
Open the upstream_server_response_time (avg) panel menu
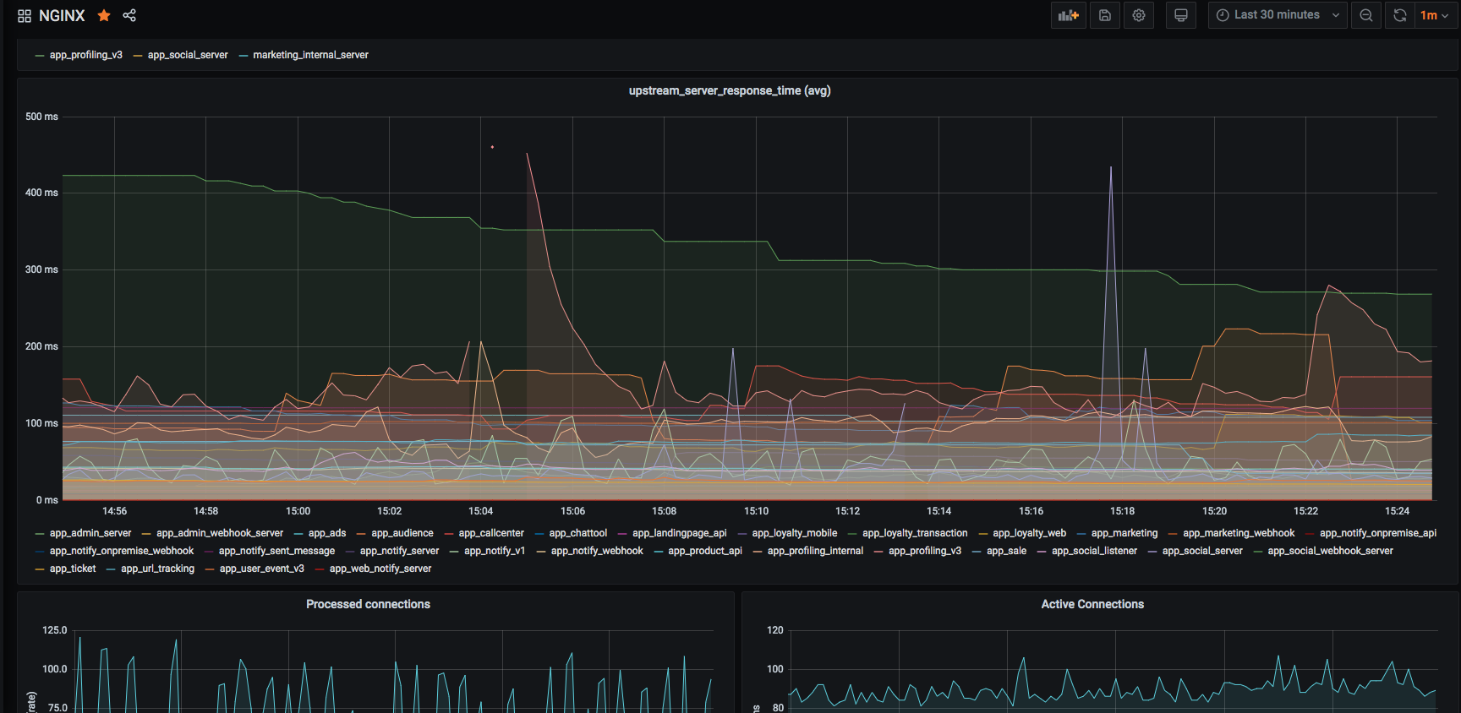pos(729,90)
